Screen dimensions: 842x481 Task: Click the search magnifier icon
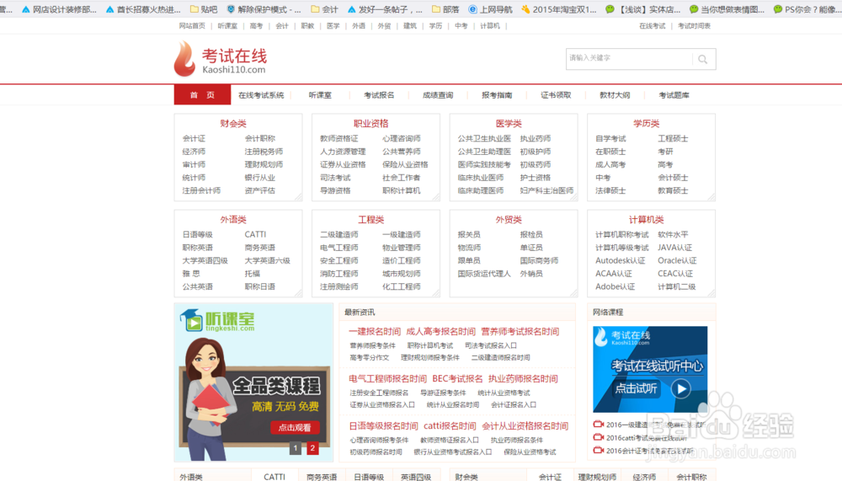coord(702,59)
